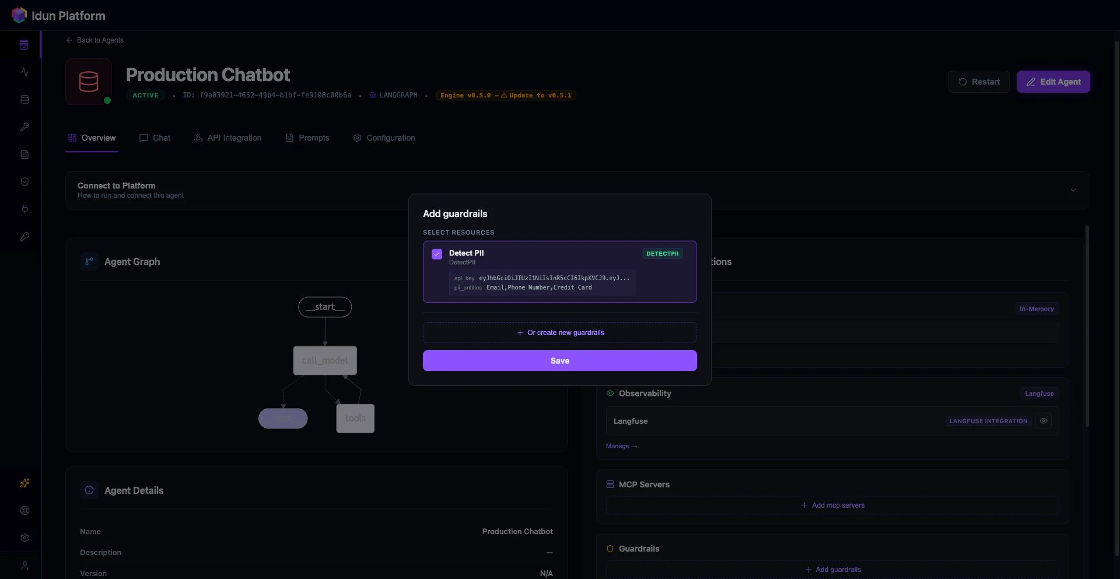Switch to the Overview tab
This screenshot has width=1120, height=579.
coord(92,138)
